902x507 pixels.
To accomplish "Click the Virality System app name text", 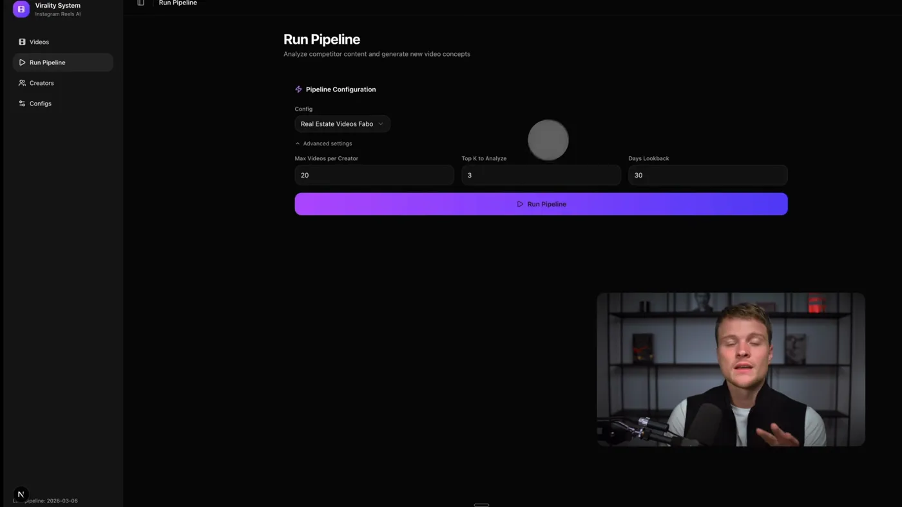I will click(57, 5).
